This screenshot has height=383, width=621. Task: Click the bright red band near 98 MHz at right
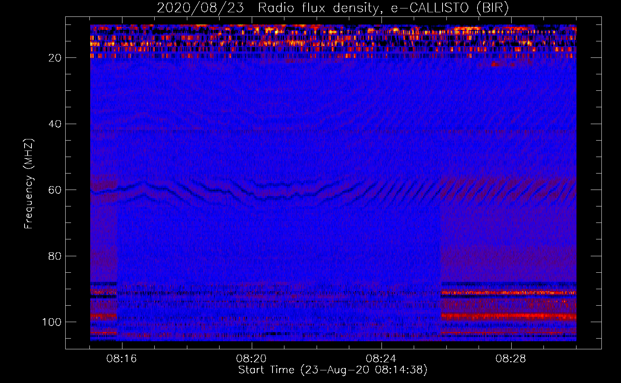(x=509, y=316)
